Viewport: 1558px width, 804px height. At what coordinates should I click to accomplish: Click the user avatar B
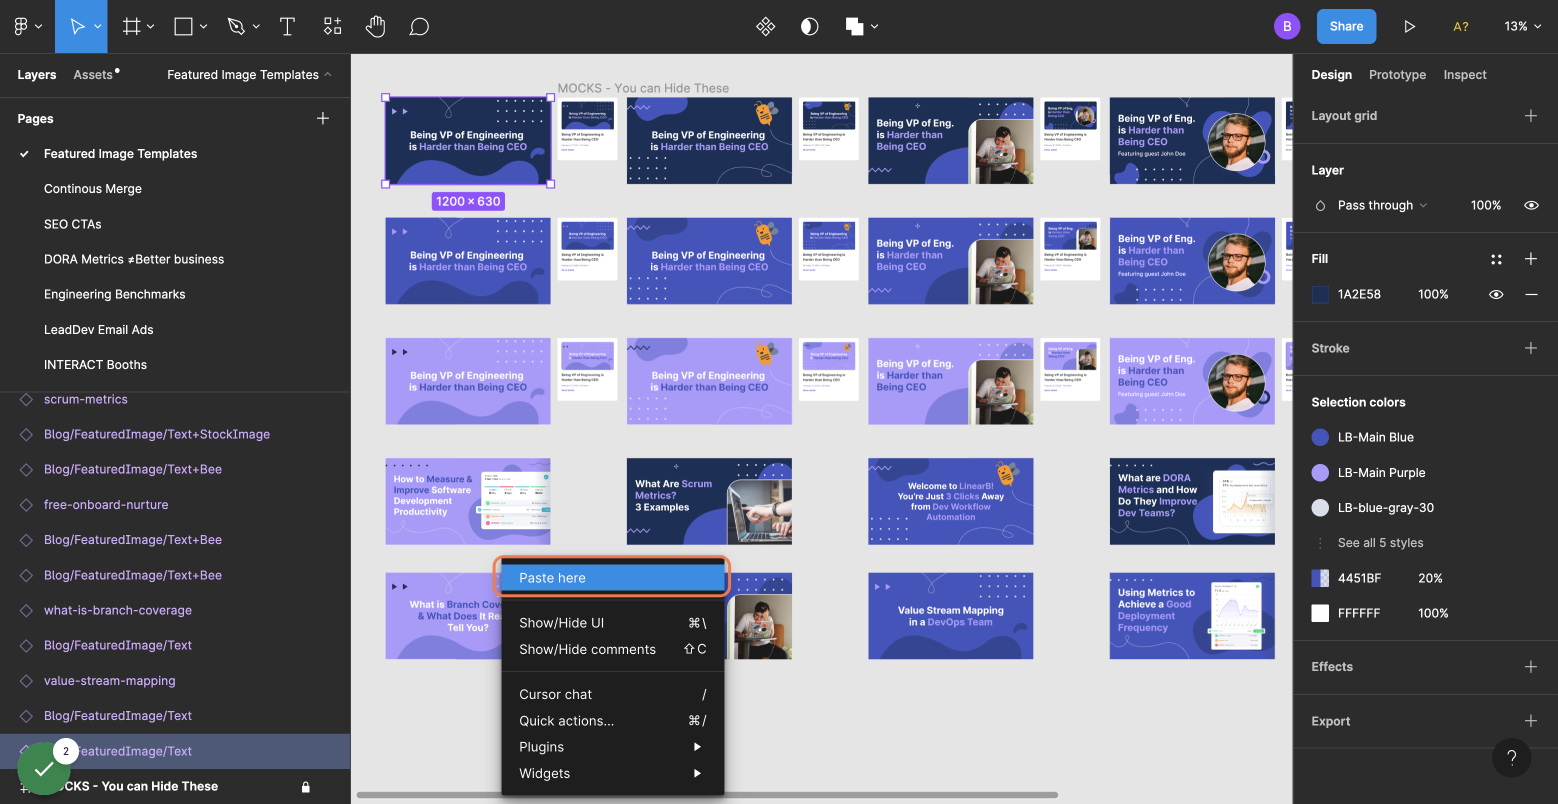(x=1286, y=26)
